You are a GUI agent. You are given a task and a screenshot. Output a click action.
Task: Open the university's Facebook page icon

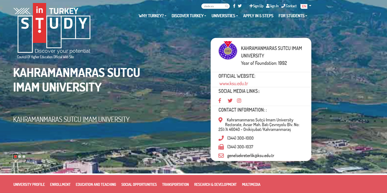tap(220, 100)
